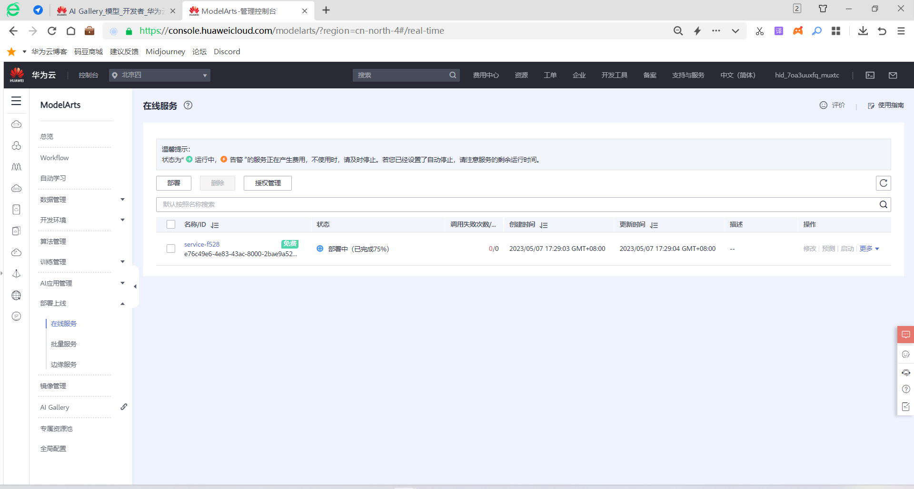Expand 训练管理 in the sidebar
Viewport: 914px width, 489px height.
point(122,262)
